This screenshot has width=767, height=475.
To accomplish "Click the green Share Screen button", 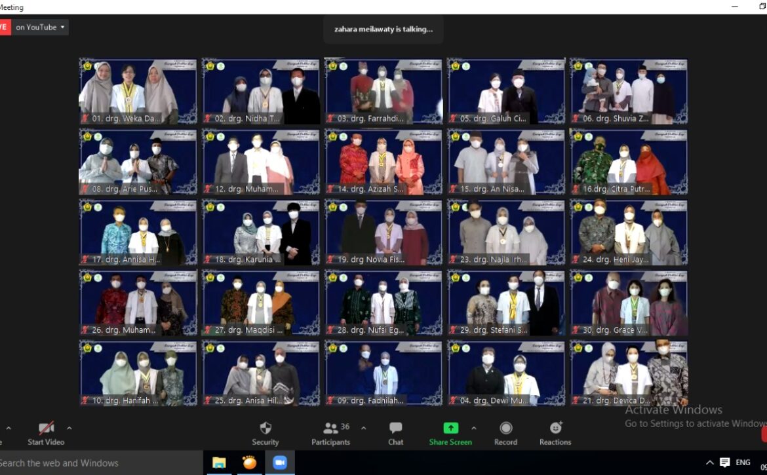I will coord(450,434).
